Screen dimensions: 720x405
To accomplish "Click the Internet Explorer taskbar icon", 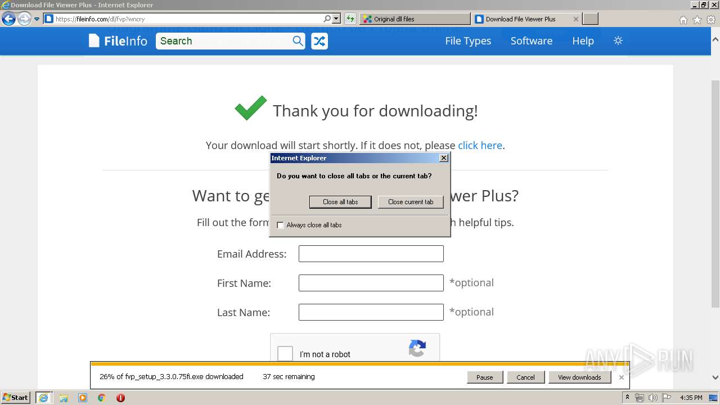I will click(44, 398).
